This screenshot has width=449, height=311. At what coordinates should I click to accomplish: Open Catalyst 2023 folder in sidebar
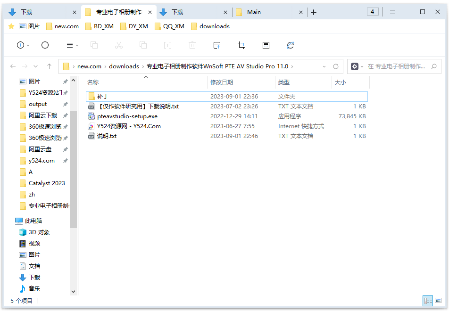pyautogui.click(x=43, y=183)
